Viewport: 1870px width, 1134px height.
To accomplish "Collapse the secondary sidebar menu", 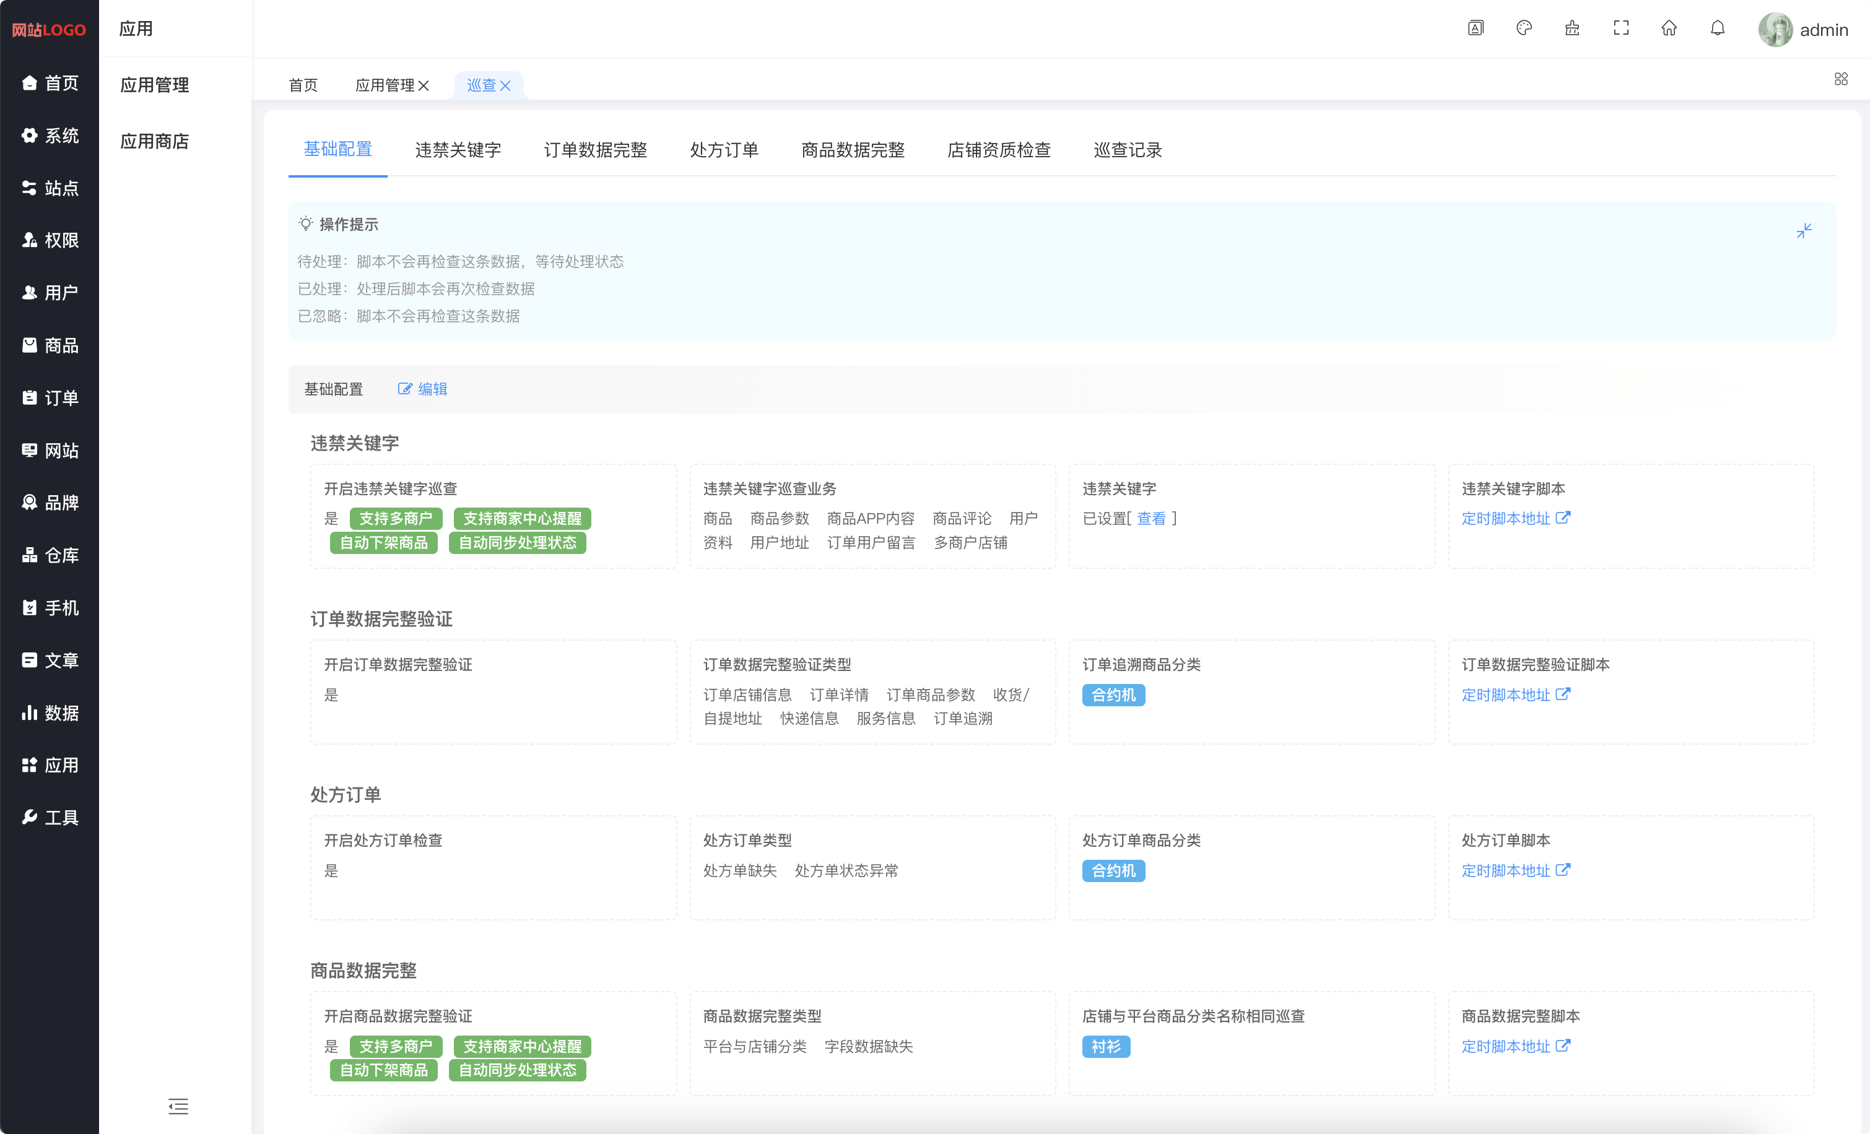I will click(x=178, y=1106).
